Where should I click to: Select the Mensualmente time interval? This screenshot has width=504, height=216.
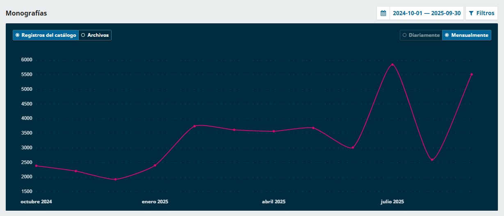pos(466,35)
